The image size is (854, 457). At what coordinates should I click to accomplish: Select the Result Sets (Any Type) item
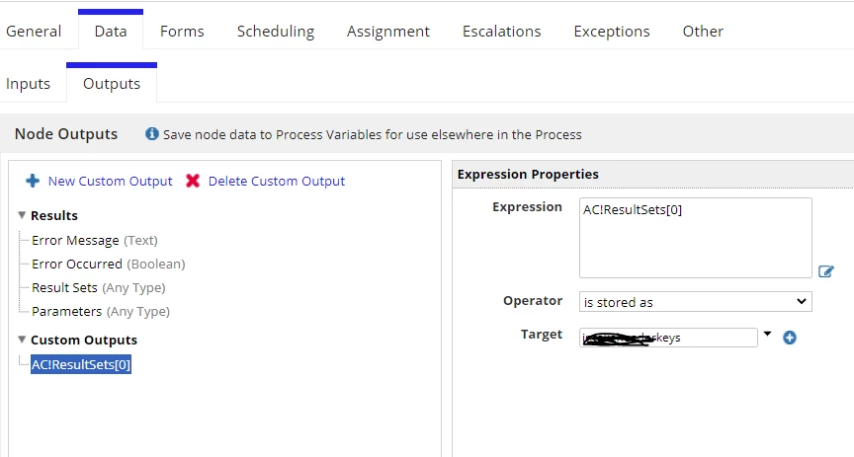click(x=99, y=288)
